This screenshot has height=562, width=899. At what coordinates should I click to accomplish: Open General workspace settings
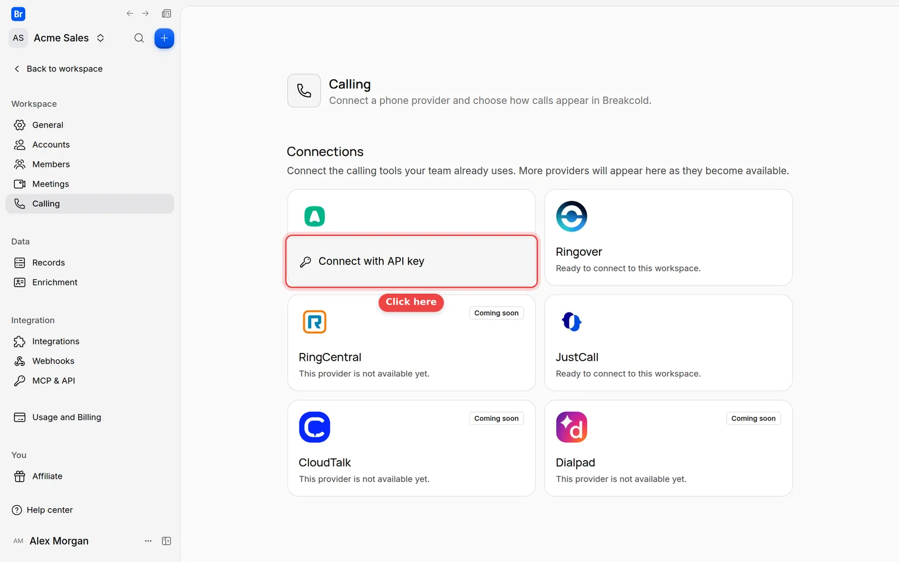pos(90,125)
